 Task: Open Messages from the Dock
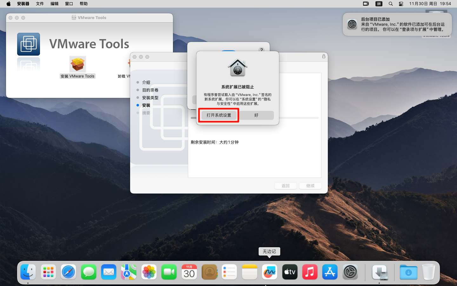tap(89, 272)
